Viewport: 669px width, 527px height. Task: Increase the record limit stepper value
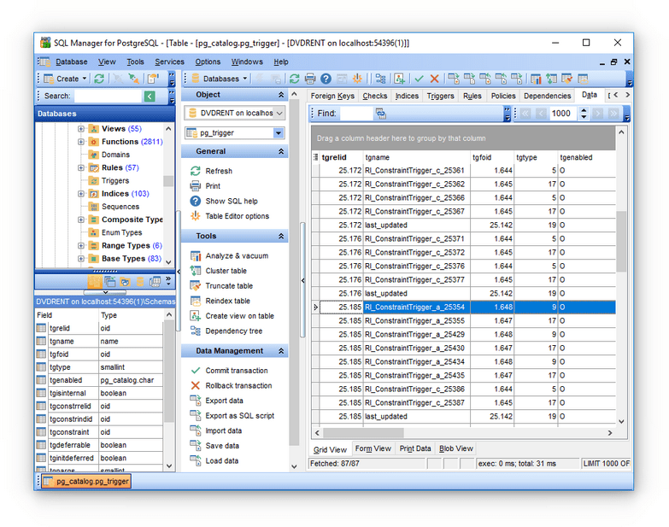[x=584, y=110]
